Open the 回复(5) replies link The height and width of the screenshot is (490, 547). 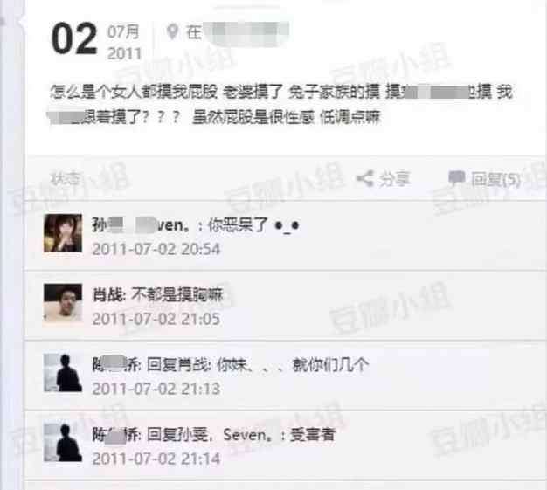495,179
